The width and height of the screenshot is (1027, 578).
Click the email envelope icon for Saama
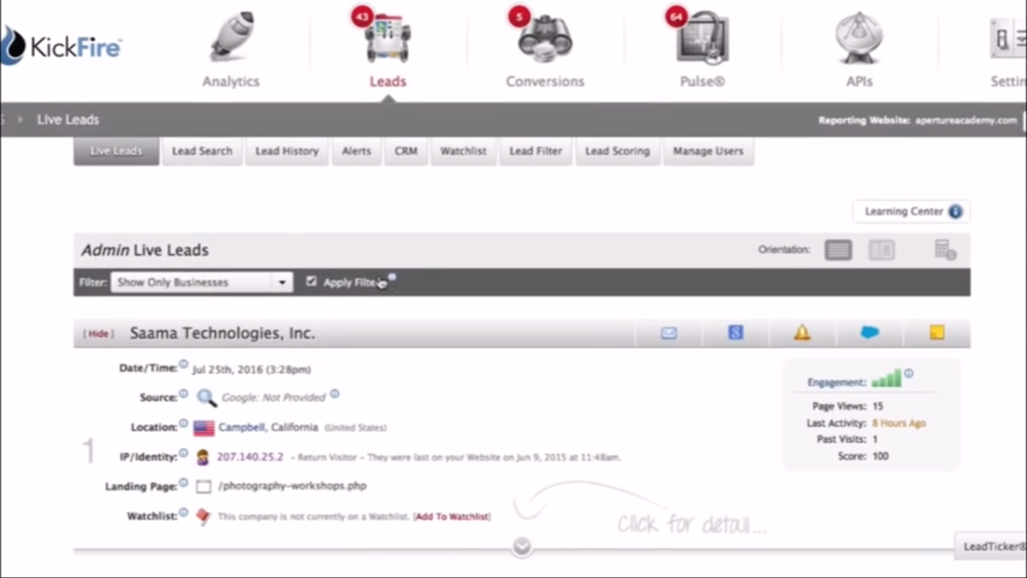(x=669, y=333)
